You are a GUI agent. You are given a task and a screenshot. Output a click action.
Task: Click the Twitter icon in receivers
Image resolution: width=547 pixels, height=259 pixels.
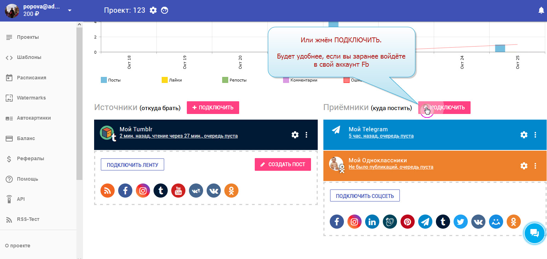(461, 222)
